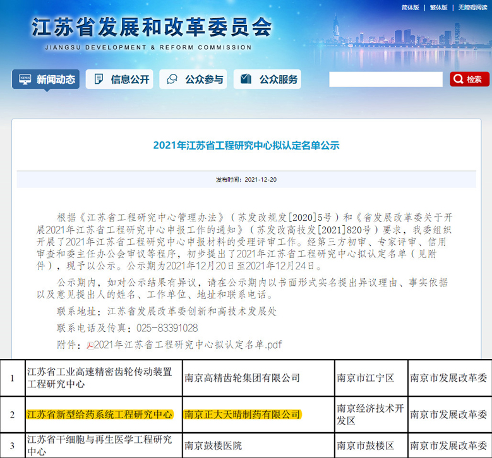Image resolution: width=492 pixels, height=458 pixels.
Task: Click the magnifier icon on search button
Action: [459, 79]
